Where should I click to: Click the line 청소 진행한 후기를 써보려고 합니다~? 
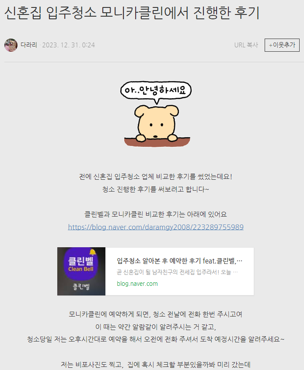click(x=155, y=189)
